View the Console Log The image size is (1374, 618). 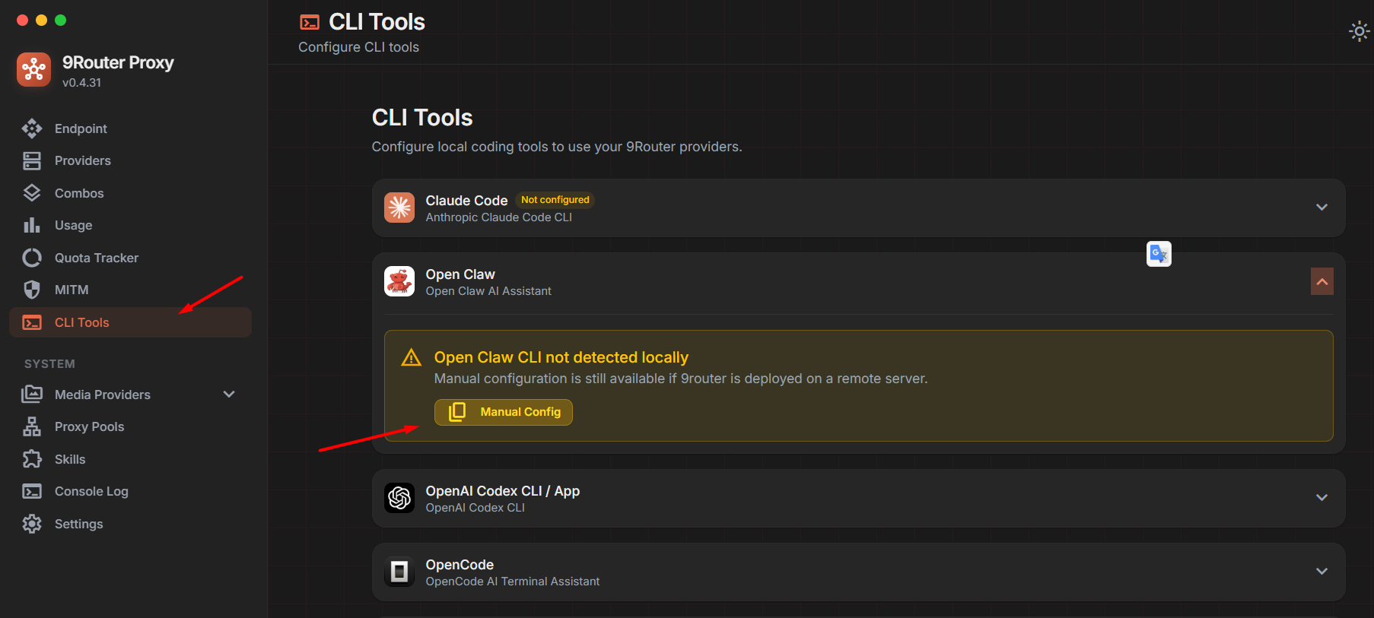(x=130, y=491)
